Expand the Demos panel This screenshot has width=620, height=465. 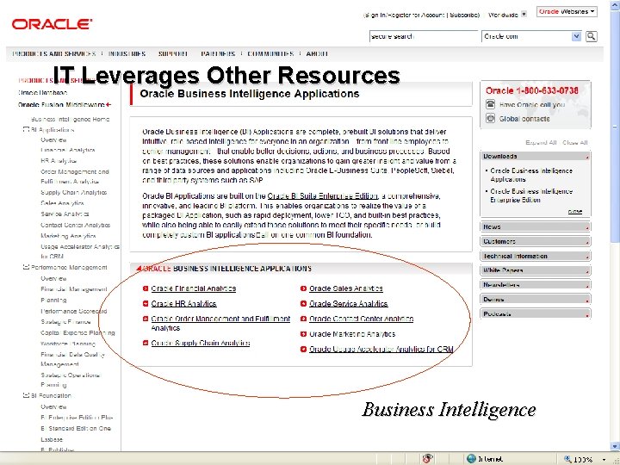536,300
